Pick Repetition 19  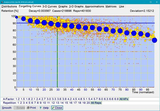click(x=84, y=103)
